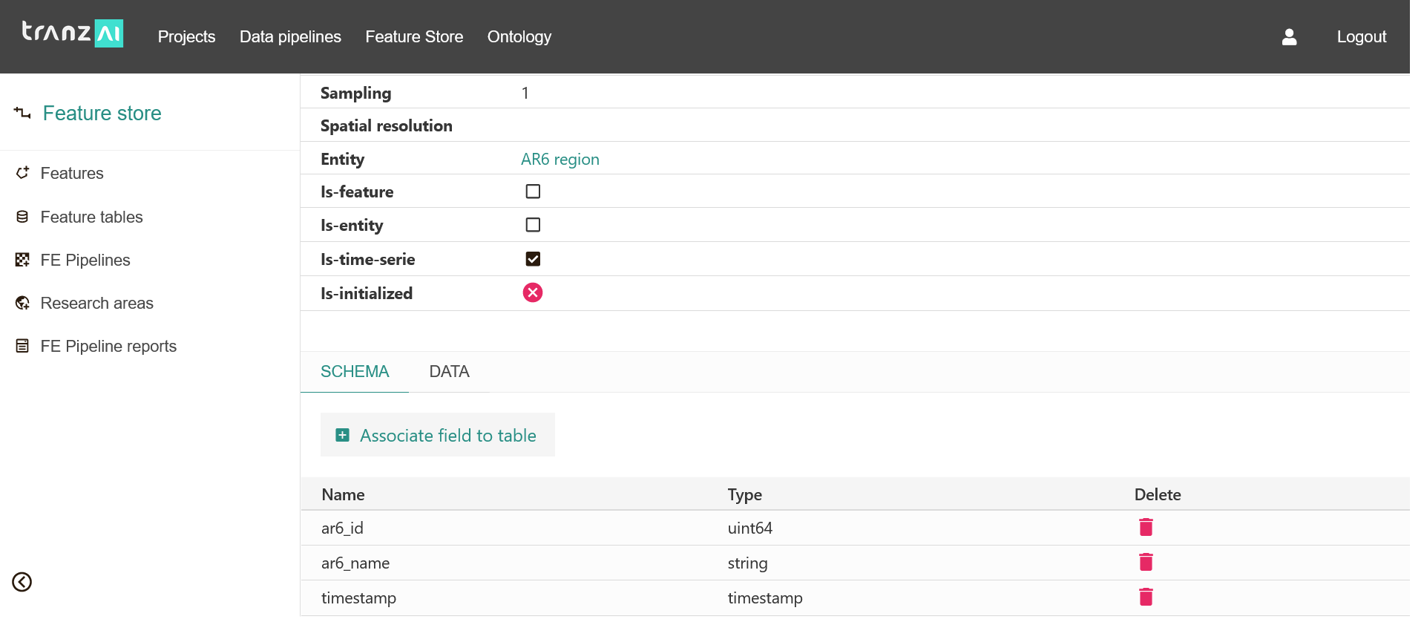Screen dimensions: 1424x622
Task: Delete the timestamp field
Action: pyautogui.click(x=1146, y=597)
